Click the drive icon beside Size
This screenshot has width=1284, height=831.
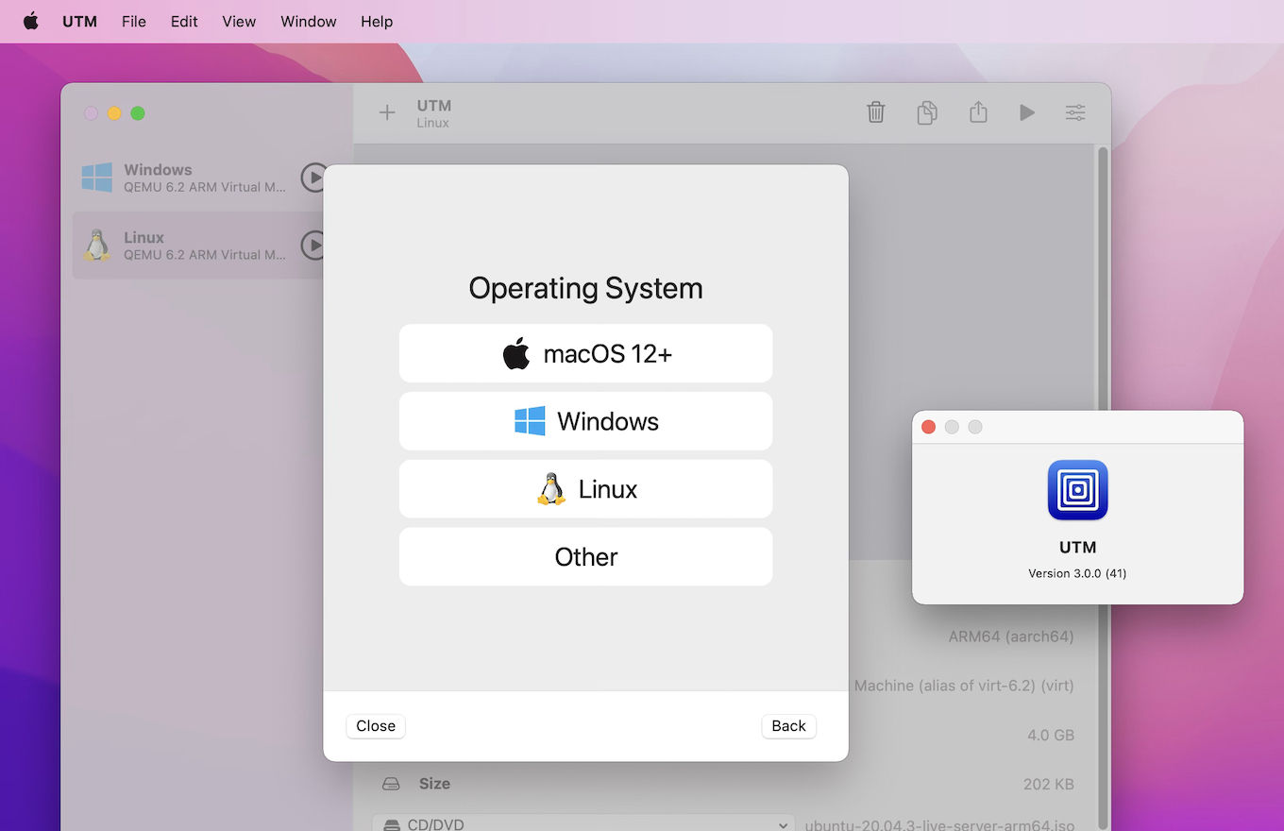pyautogui.click(x=391, y=784)
